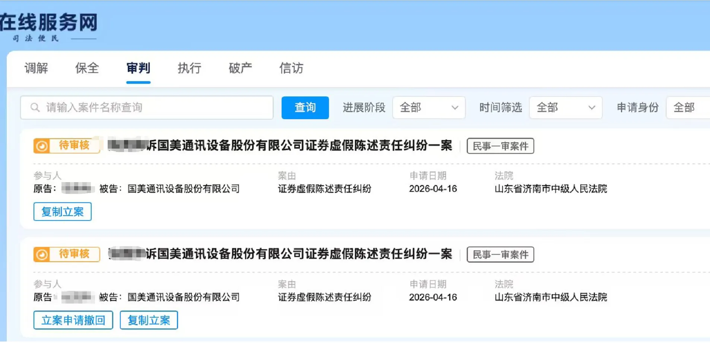Image resolution: width=710 pixels, height=343 pixels.
Task: Click the first case's defendant 国美通讯设备股份有限公司
Action: [x=183, y=189]
